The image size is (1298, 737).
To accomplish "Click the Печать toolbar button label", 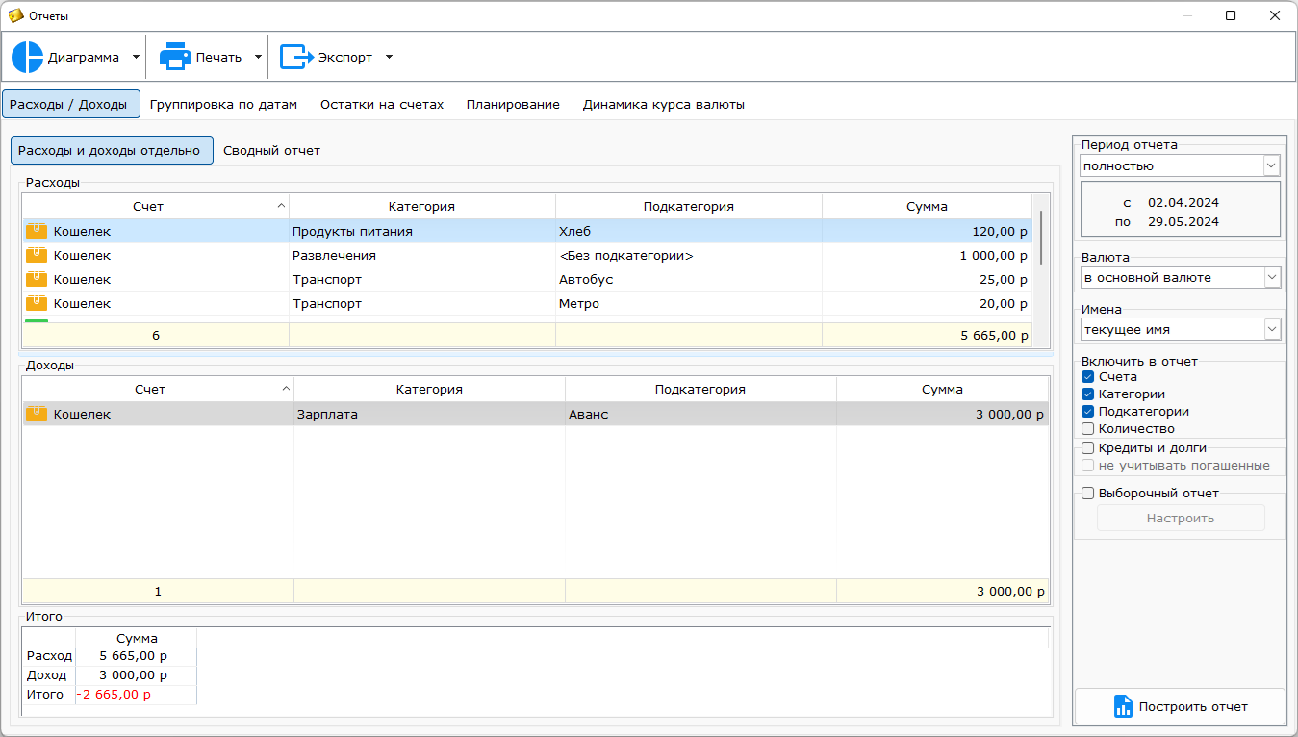I will [219, 58].
